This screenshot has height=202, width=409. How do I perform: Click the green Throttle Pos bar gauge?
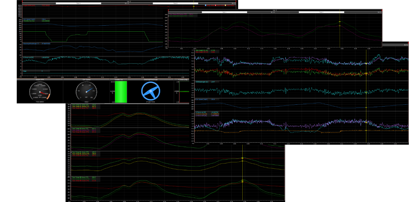121,91
